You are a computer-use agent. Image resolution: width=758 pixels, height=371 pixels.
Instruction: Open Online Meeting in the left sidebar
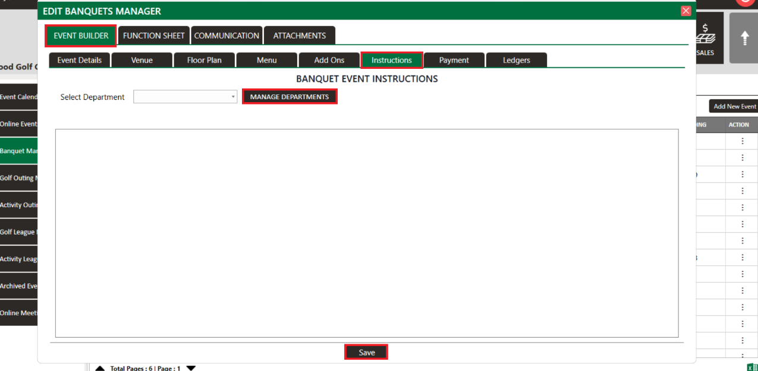(18, 313)
